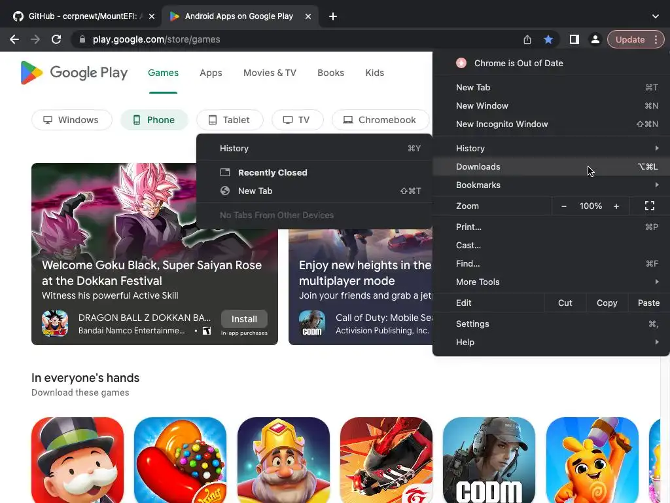Open the Monopoly game icon
The height and width of the screenshot is (503, 670).
tap(77, 460)
